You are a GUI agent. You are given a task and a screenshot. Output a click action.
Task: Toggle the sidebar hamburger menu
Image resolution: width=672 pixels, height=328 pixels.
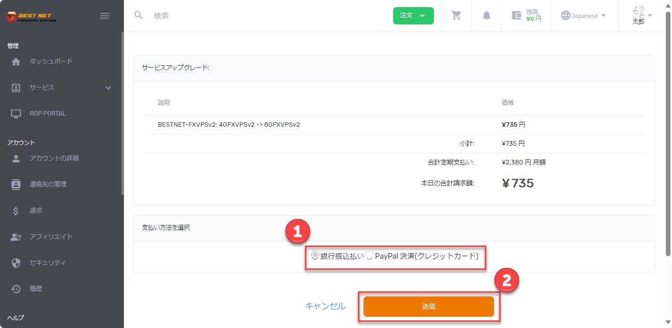pyautogui.click(x=105, y=15)
